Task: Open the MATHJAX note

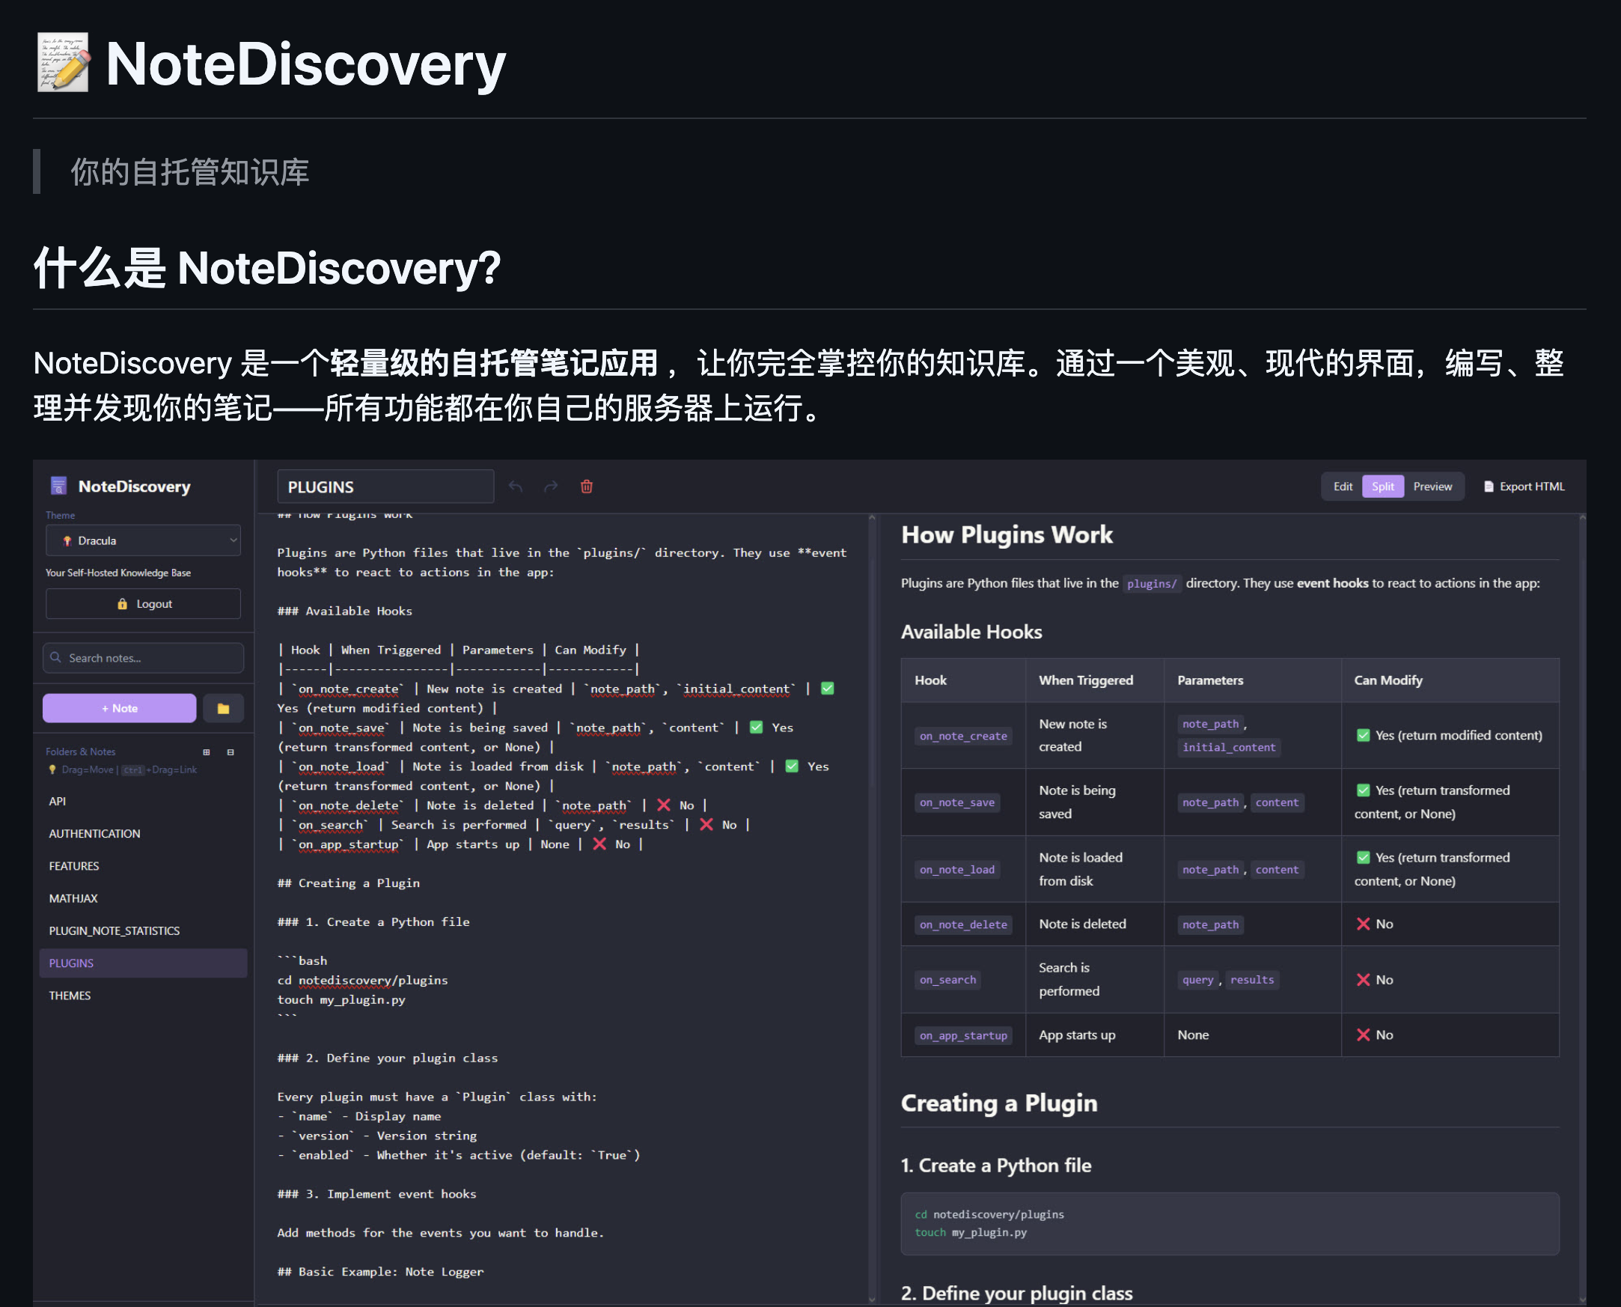Action: pyautogui.click(x=74, y=898)
